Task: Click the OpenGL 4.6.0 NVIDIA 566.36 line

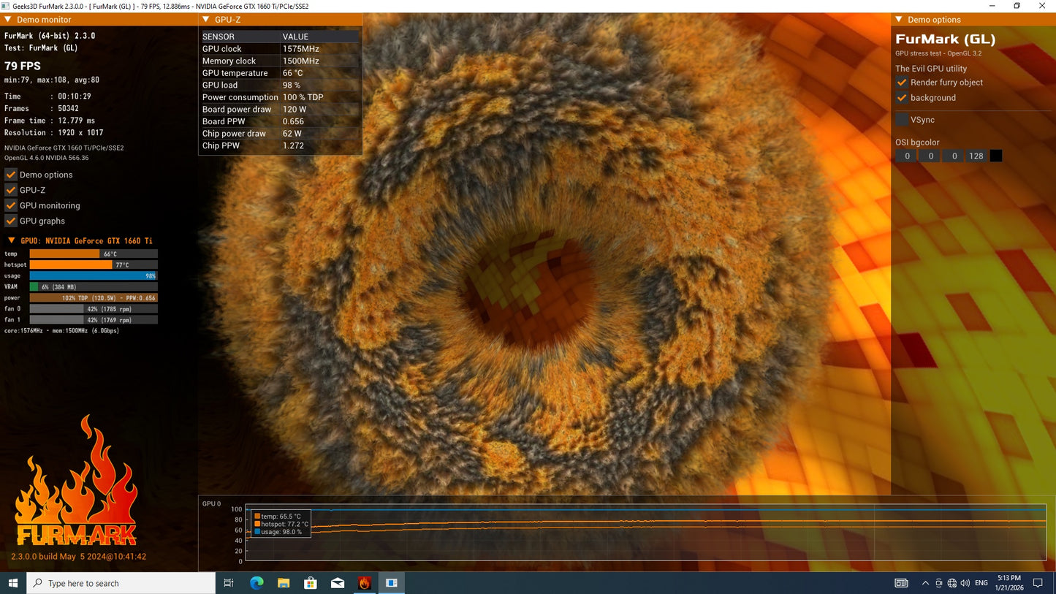Action: click(x=47, y=158)
